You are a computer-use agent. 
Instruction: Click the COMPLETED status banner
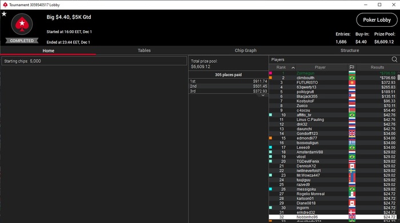[x=22, y=40]
